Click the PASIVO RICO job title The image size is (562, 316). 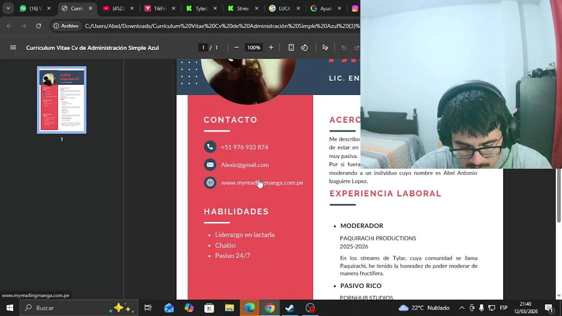tap(361, 286)
